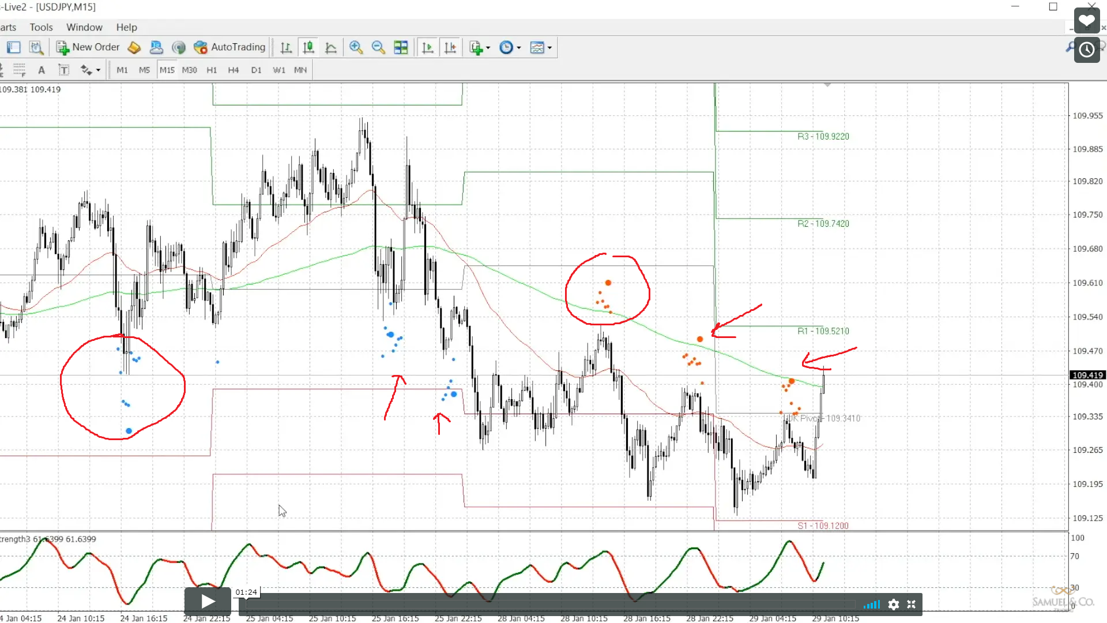Viewport: 1107px width, 623px height.
Task: Switch chart to bar chart display
Action: pos(286,47)
